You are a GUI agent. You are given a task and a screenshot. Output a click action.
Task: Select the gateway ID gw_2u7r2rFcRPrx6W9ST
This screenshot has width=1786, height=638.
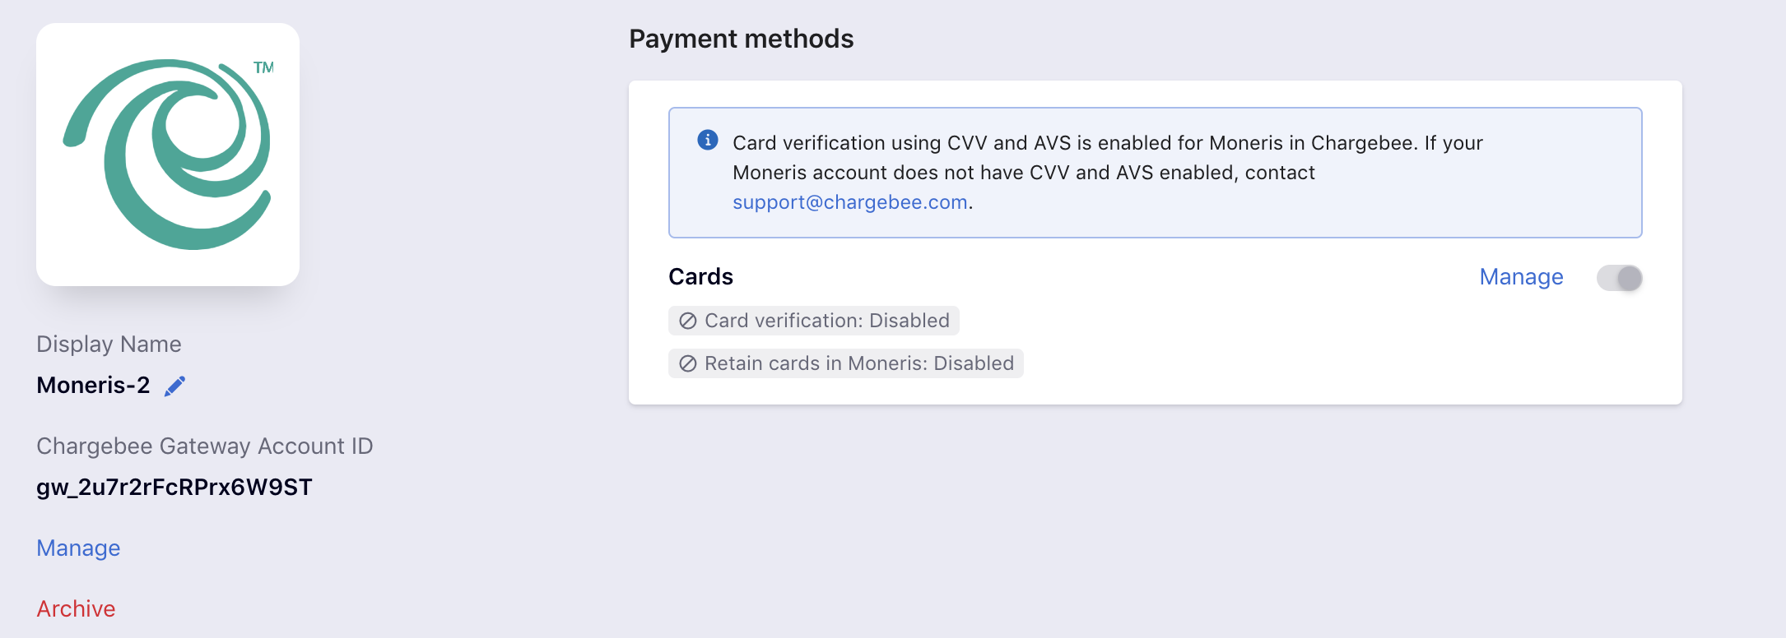[174, 487]
